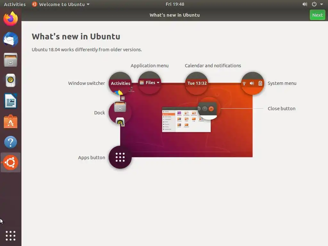Show Applications grid at the dock bottom
Image resolution: width=328 pixels, height=246 pixels.
point(11,236)
